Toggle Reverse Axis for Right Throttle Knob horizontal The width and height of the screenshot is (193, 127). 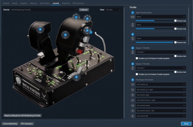175,21
